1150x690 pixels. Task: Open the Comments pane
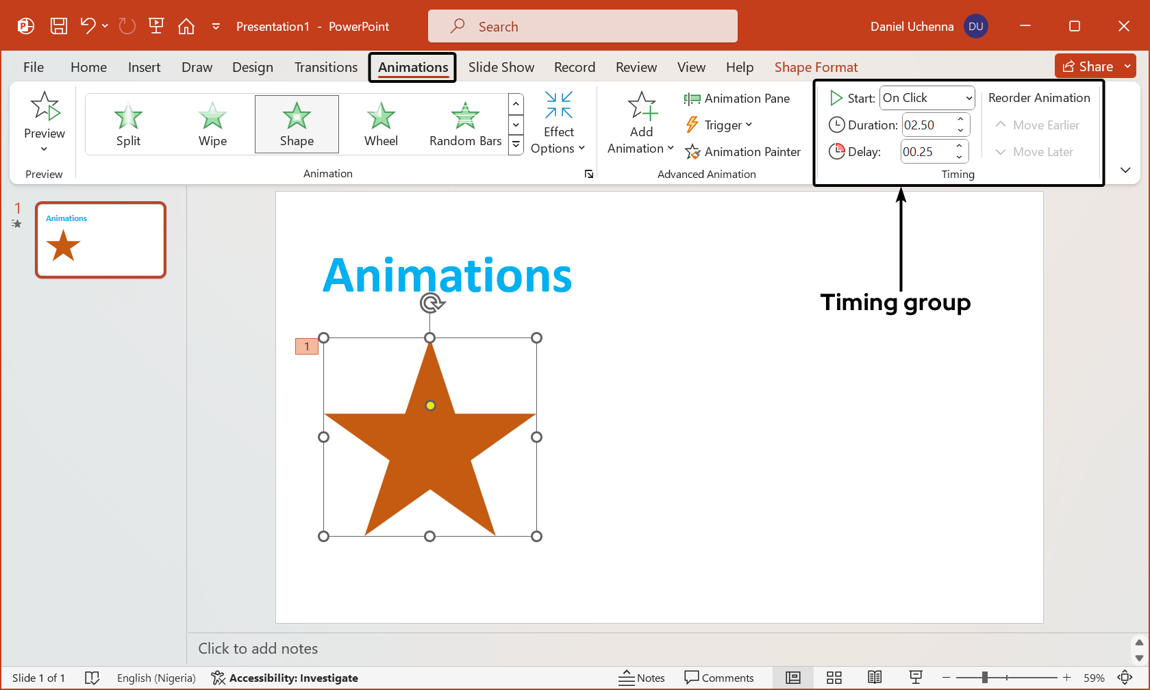coord(720,678)
